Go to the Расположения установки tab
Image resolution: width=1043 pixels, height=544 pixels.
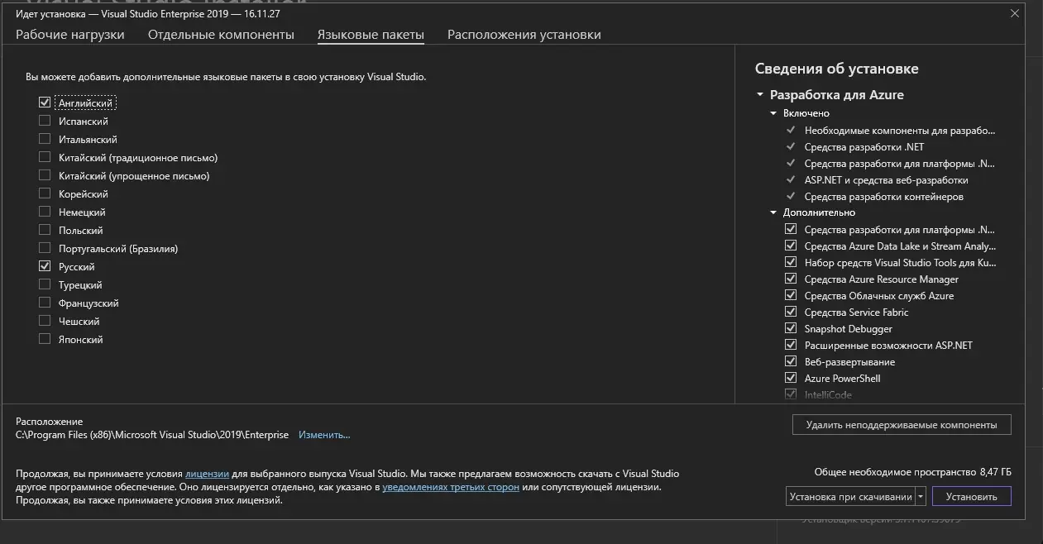tap(524, 35)
